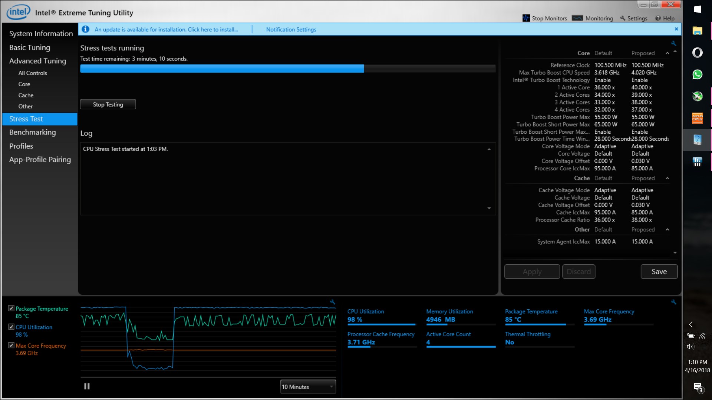Go to Basic Tuning
Screen dimensions: 712x400
[30, 47]
